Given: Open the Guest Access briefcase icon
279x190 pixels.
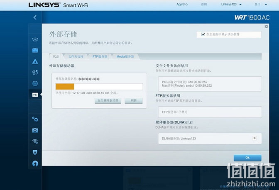Looking at the screenshot, I should [35, 50].
